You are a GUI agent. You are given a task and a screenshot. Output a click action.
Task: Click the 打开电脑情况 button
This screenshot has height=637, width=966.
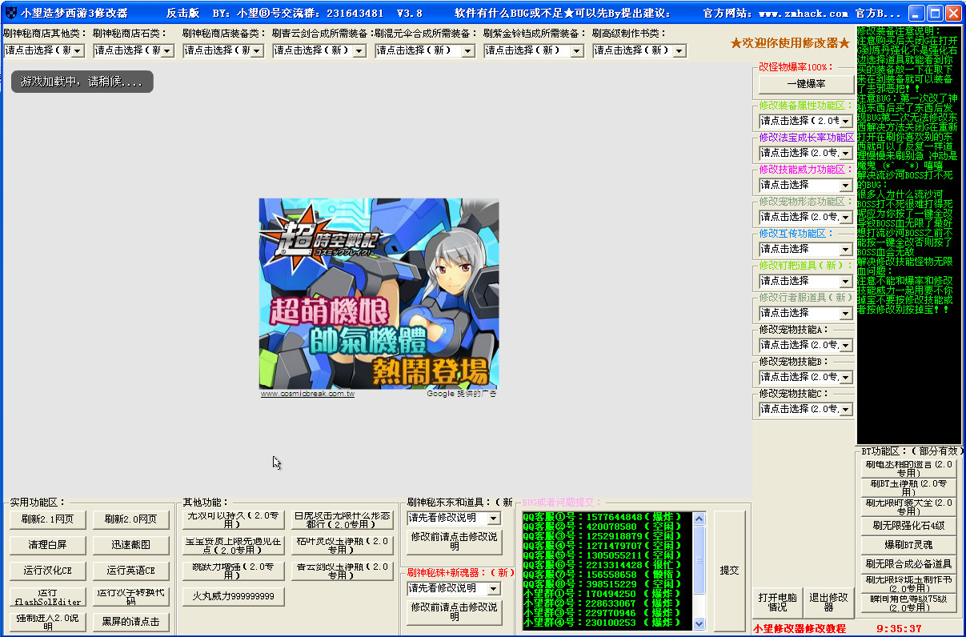click(777, 603)
